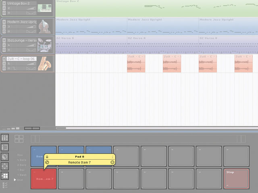Viewport: 258px width, 193px height.
Task: Click the Vintage Box 2 keyboard instrument icon
Action: (44, 8)
